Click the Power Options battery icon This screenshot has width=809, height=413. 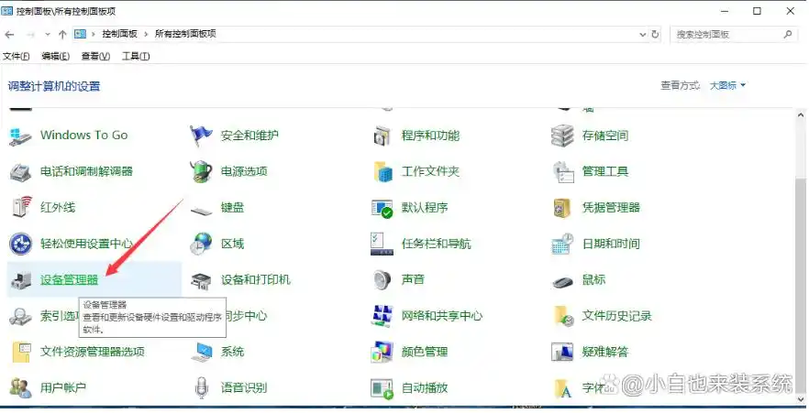[201, 171]
